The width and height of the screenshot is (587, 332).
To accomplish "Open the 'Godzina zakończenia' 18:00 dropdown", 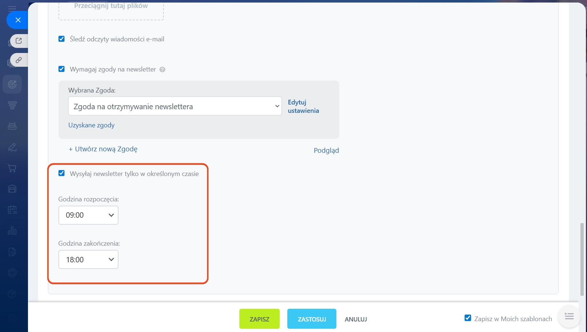I will click(x=88, y=259).
